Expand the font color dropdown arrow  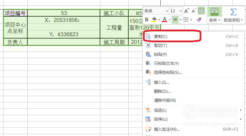170,20
